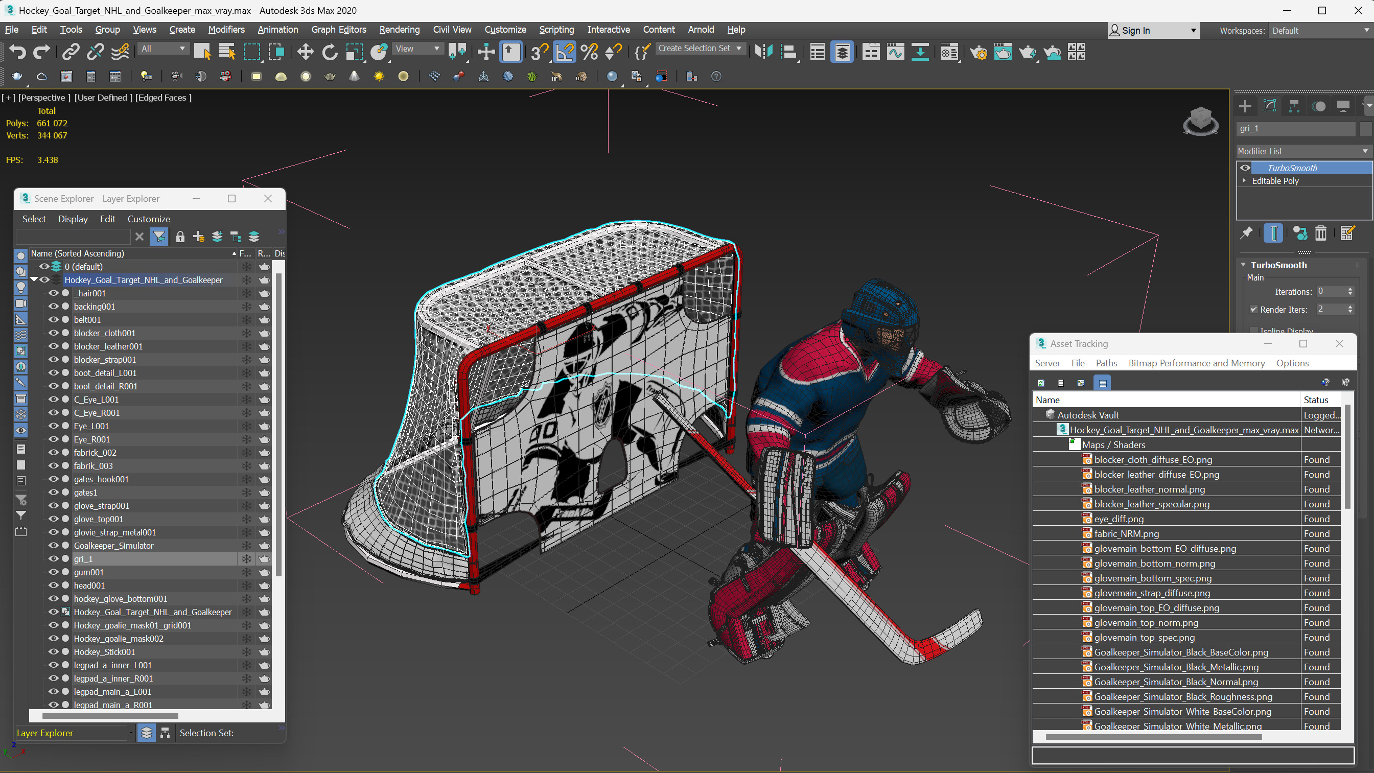Click the User Defined viewport label
Image resolution: width=1374 pixels, height=773 pixels.
pyautogui.click(x=103, y=97)
